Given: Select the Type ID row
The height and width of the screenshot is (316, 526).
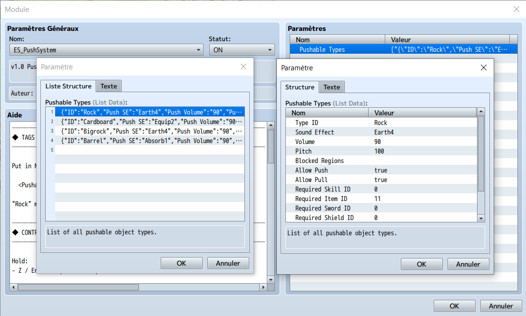Looking at the screenshot, I should (381, 123).
